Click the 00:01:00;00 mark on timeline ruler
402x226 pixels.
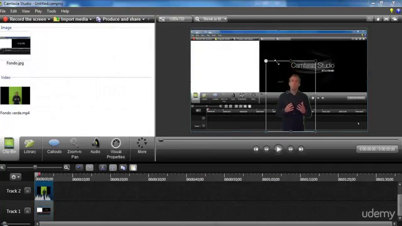point(271,180)
